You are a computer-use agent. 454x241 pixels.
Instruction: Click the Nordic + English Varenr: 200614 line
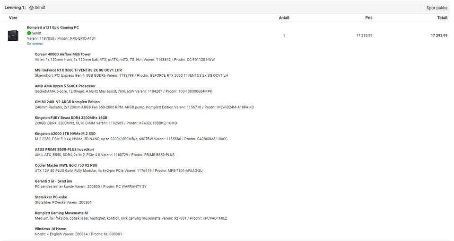tap(79, 234)
